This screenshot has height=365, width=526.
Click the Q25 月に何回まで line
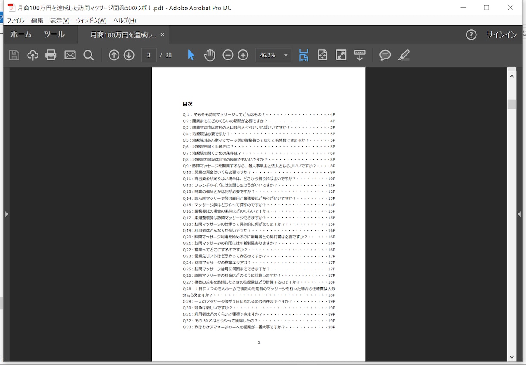[x=259, y=269]
